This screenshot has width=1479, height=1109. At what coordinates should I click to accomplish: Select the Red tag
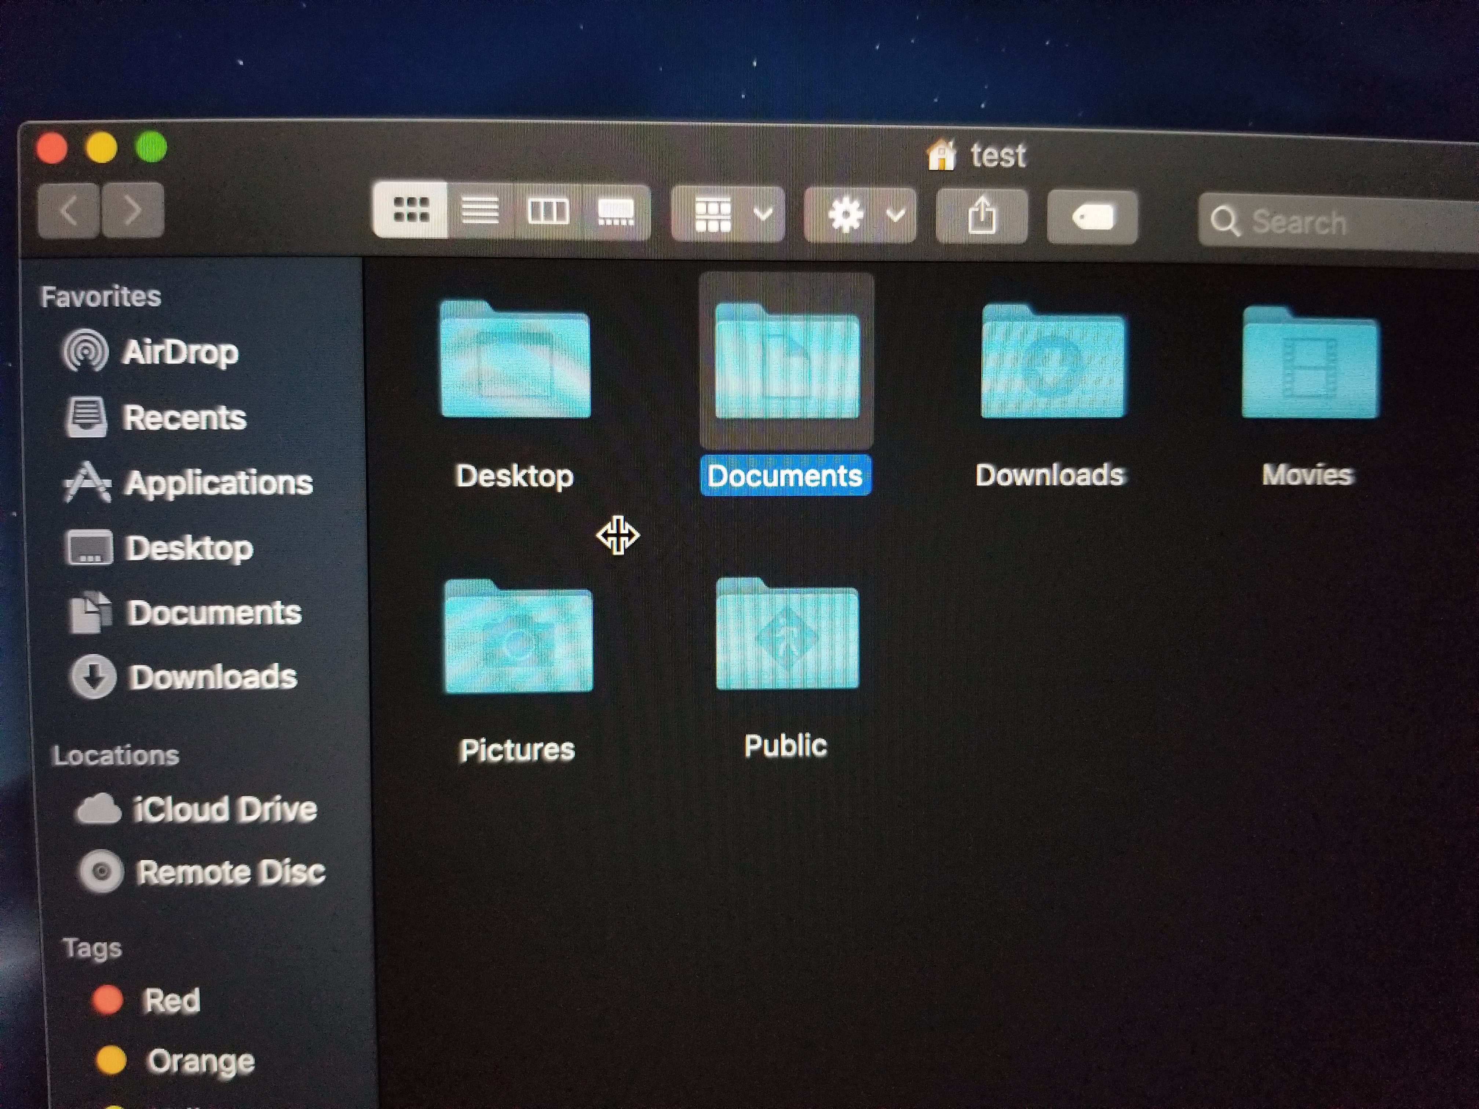tap(146, 1001)
